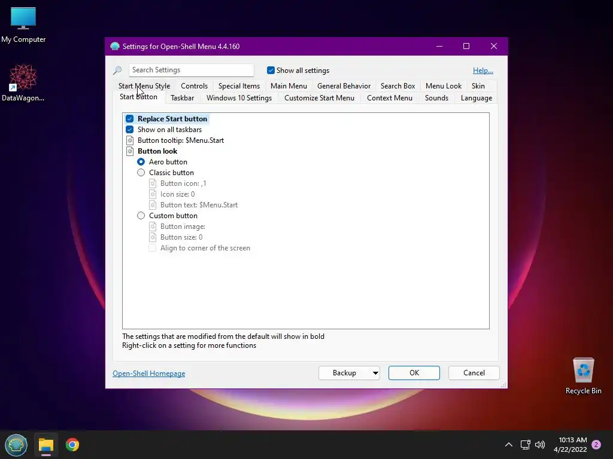This screenshot has height=459, width=613.
Task: Toggle Show on all taskbars checkbox
Action: pyautogui.click(x=130, y=130)
